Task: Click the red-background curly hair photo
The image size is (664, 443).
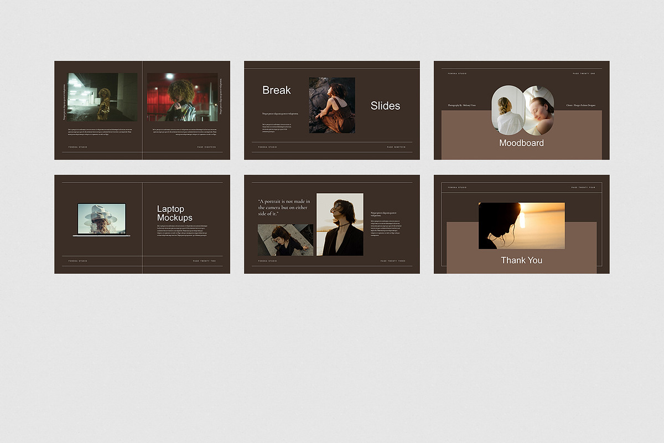Action: point(182,97)
